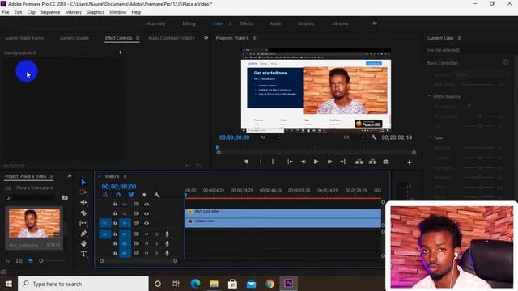This screenshot has width=518, height=291.
Task: Step back one frame in Program monitor
Action: 303,162
